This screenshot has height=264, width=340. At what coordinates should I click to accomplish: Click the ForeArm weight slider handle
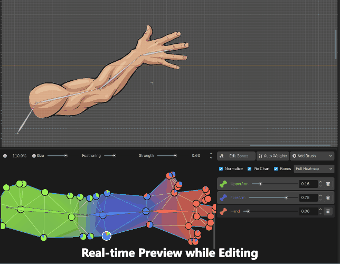click(286, 197)
